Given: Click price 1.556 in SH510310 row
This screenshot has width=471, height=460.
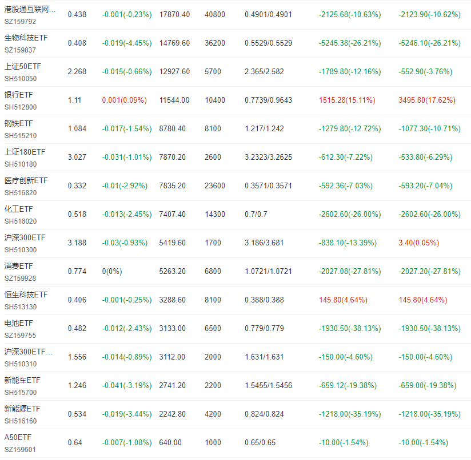Looking at the screenshot, I should click(x=77, y=357).
